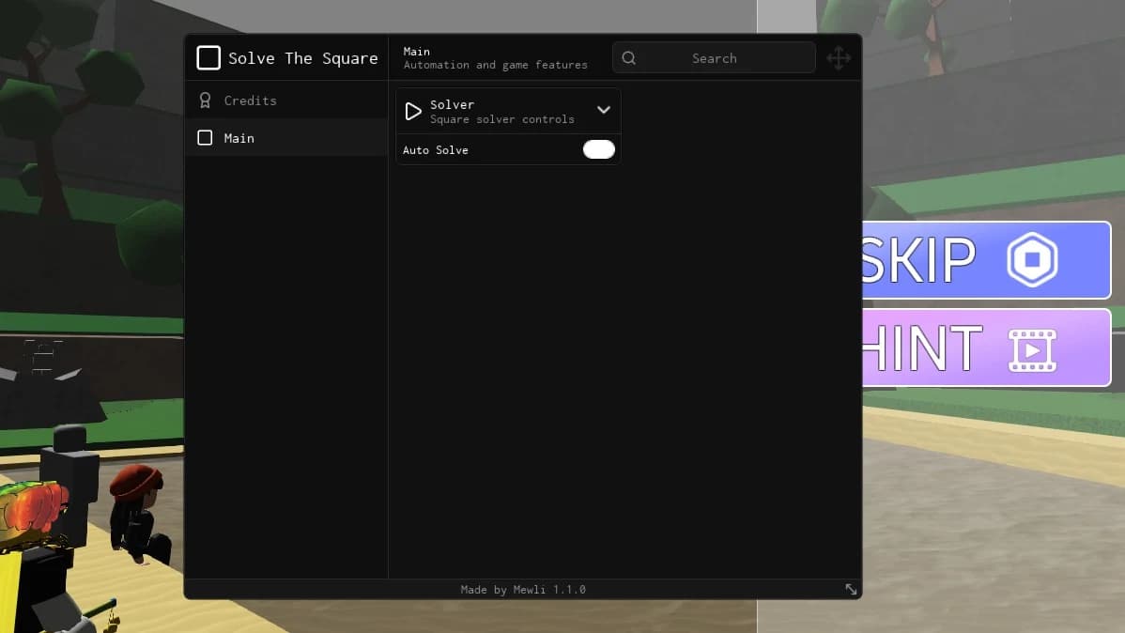Click the 'Square solver controls' description
This screenshot has width=1125, height=633.
click(x=502, y=119)
